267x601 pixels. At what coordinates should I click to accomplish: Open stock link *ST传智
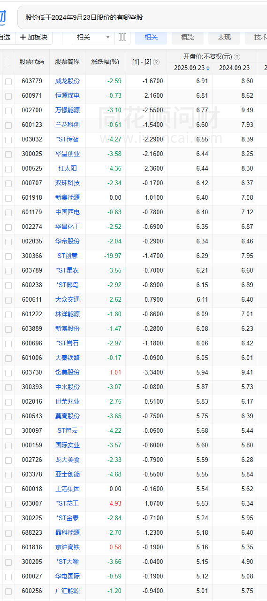68,140
